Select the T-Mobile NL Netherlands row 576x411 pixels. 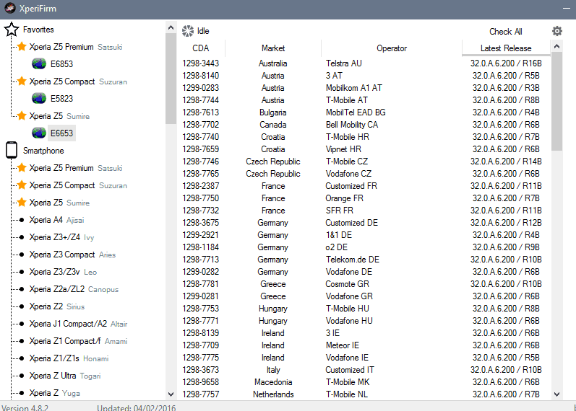point(364,394)
